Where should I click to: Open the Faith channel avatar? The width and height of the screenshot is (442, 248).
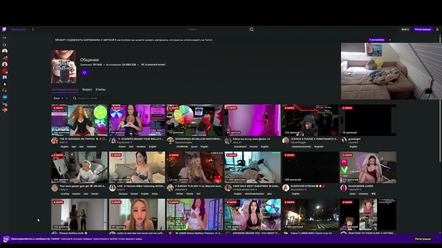(55, 141)
